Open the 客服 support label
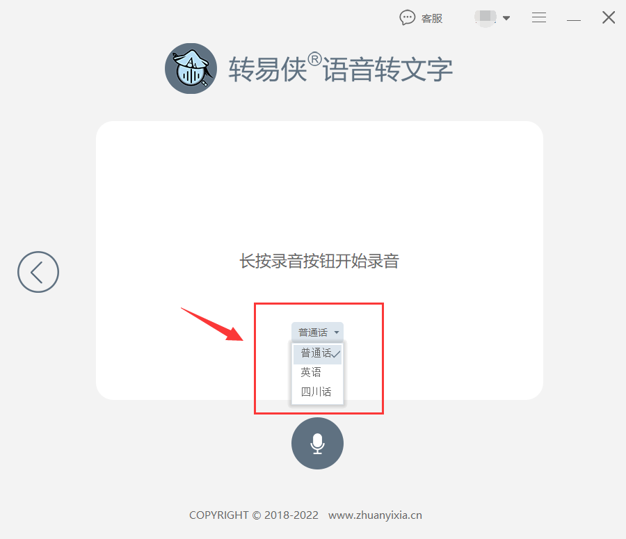 [x=432, y=19]
